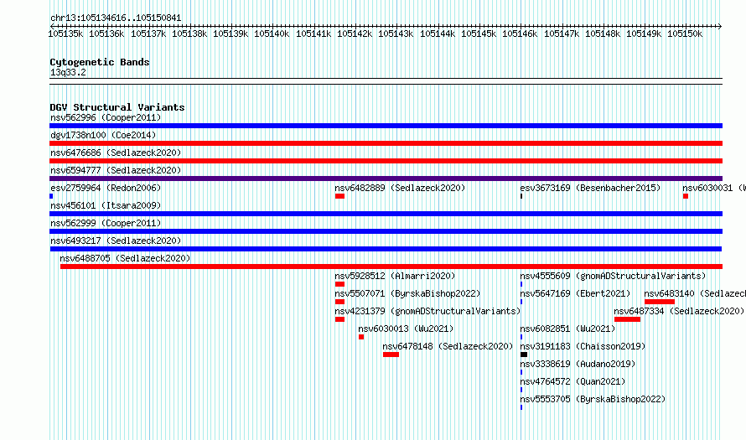Viewport: 746px width, 440px height.
Task: Open nsv562999 (Cooper2011) label
Action: (106, 223)
